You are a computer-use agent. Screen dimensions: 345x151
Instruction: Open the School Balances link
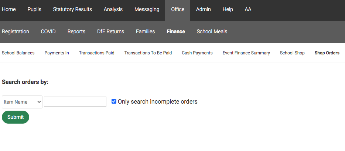[18, 53]
